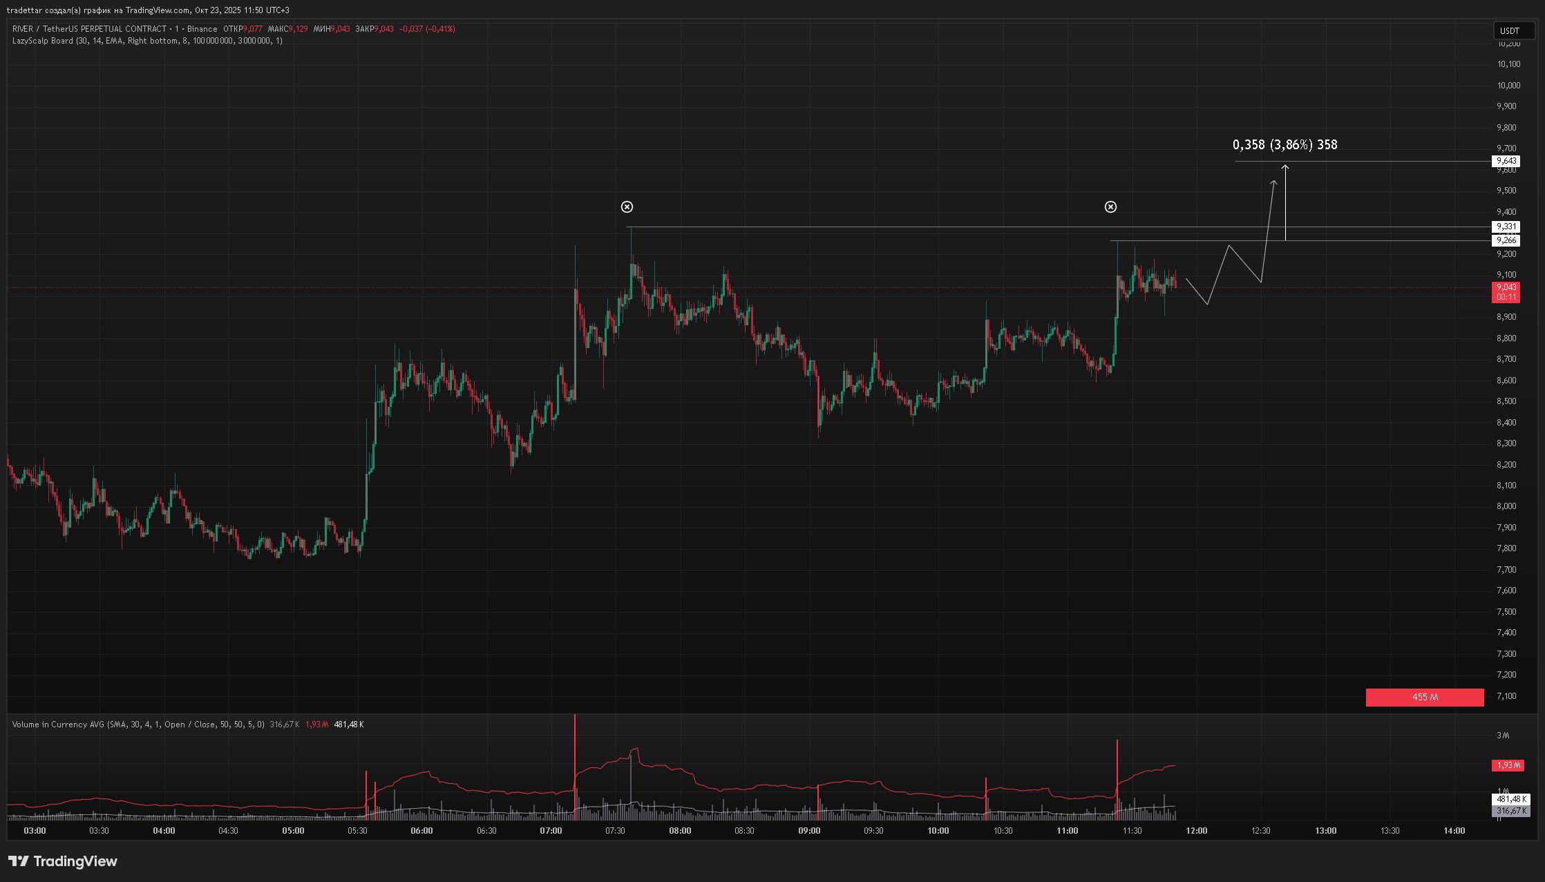Viewport: 1545px width, 882px height.
Task: Click the TradingView logo icon
Action: coord(19,861)
